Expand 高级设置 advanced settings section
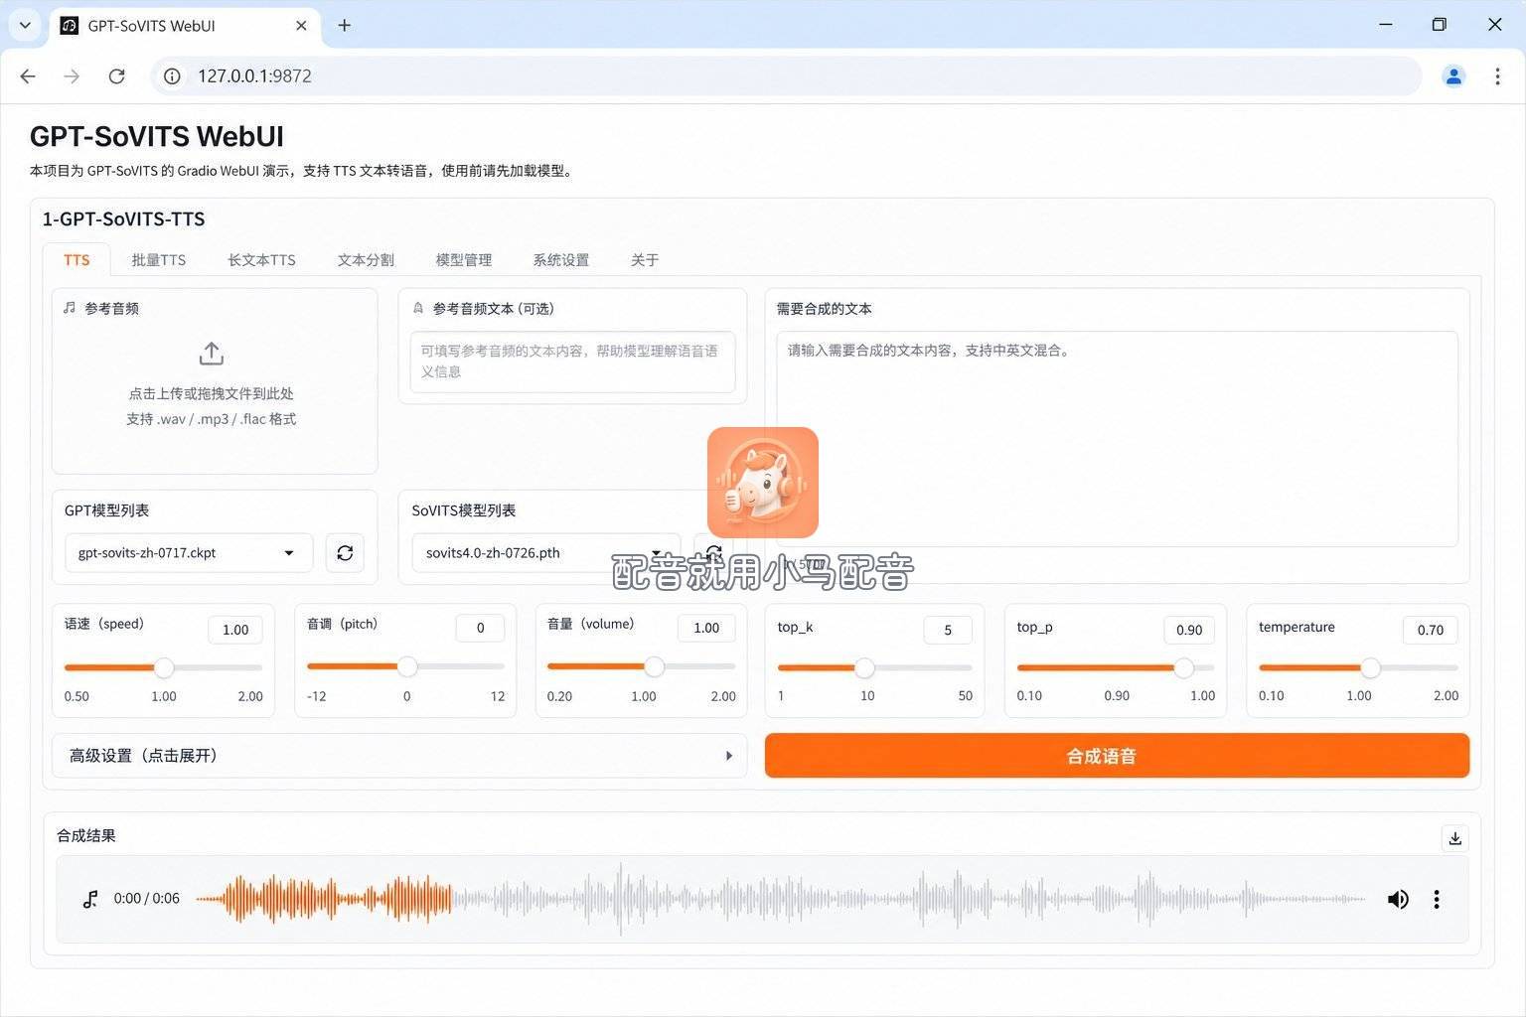This screenshot has width=1526, height=1017. (399, 756)
